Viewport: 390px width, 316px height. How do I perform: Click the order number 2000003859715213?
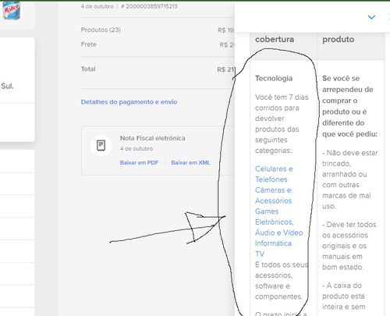[151, 6]
